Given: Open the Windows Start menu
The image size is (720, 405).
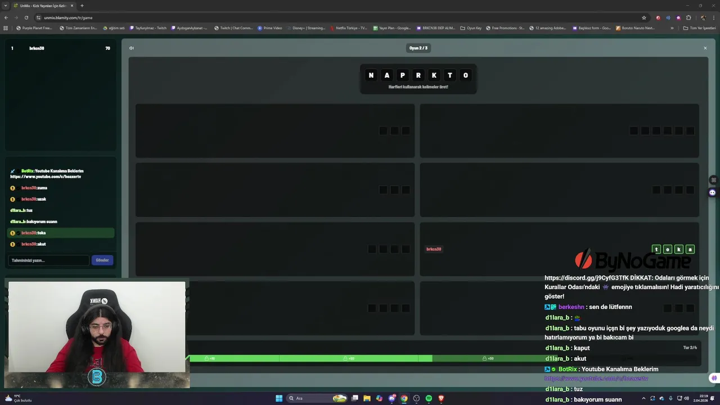Looking at the screenshot, I should pos(279,398).
